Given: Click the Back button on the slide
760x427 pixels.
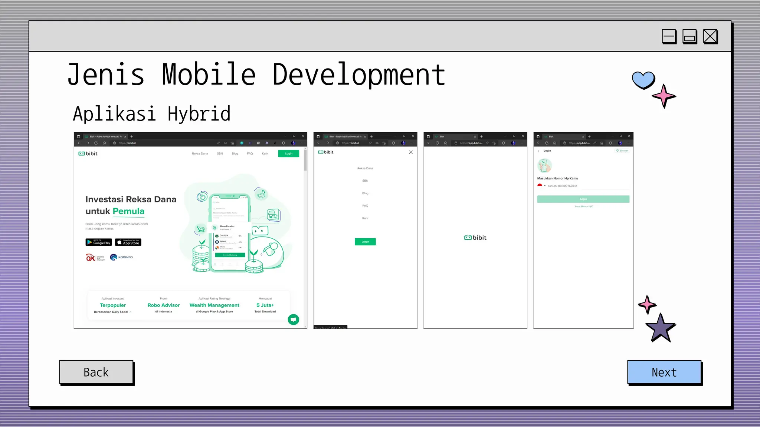Looking at the screenshot, I should pos(96,372).
